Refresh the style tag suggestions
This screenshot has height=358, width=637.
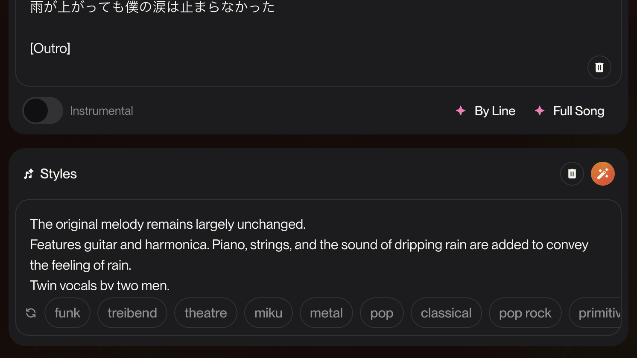point(31,313)
